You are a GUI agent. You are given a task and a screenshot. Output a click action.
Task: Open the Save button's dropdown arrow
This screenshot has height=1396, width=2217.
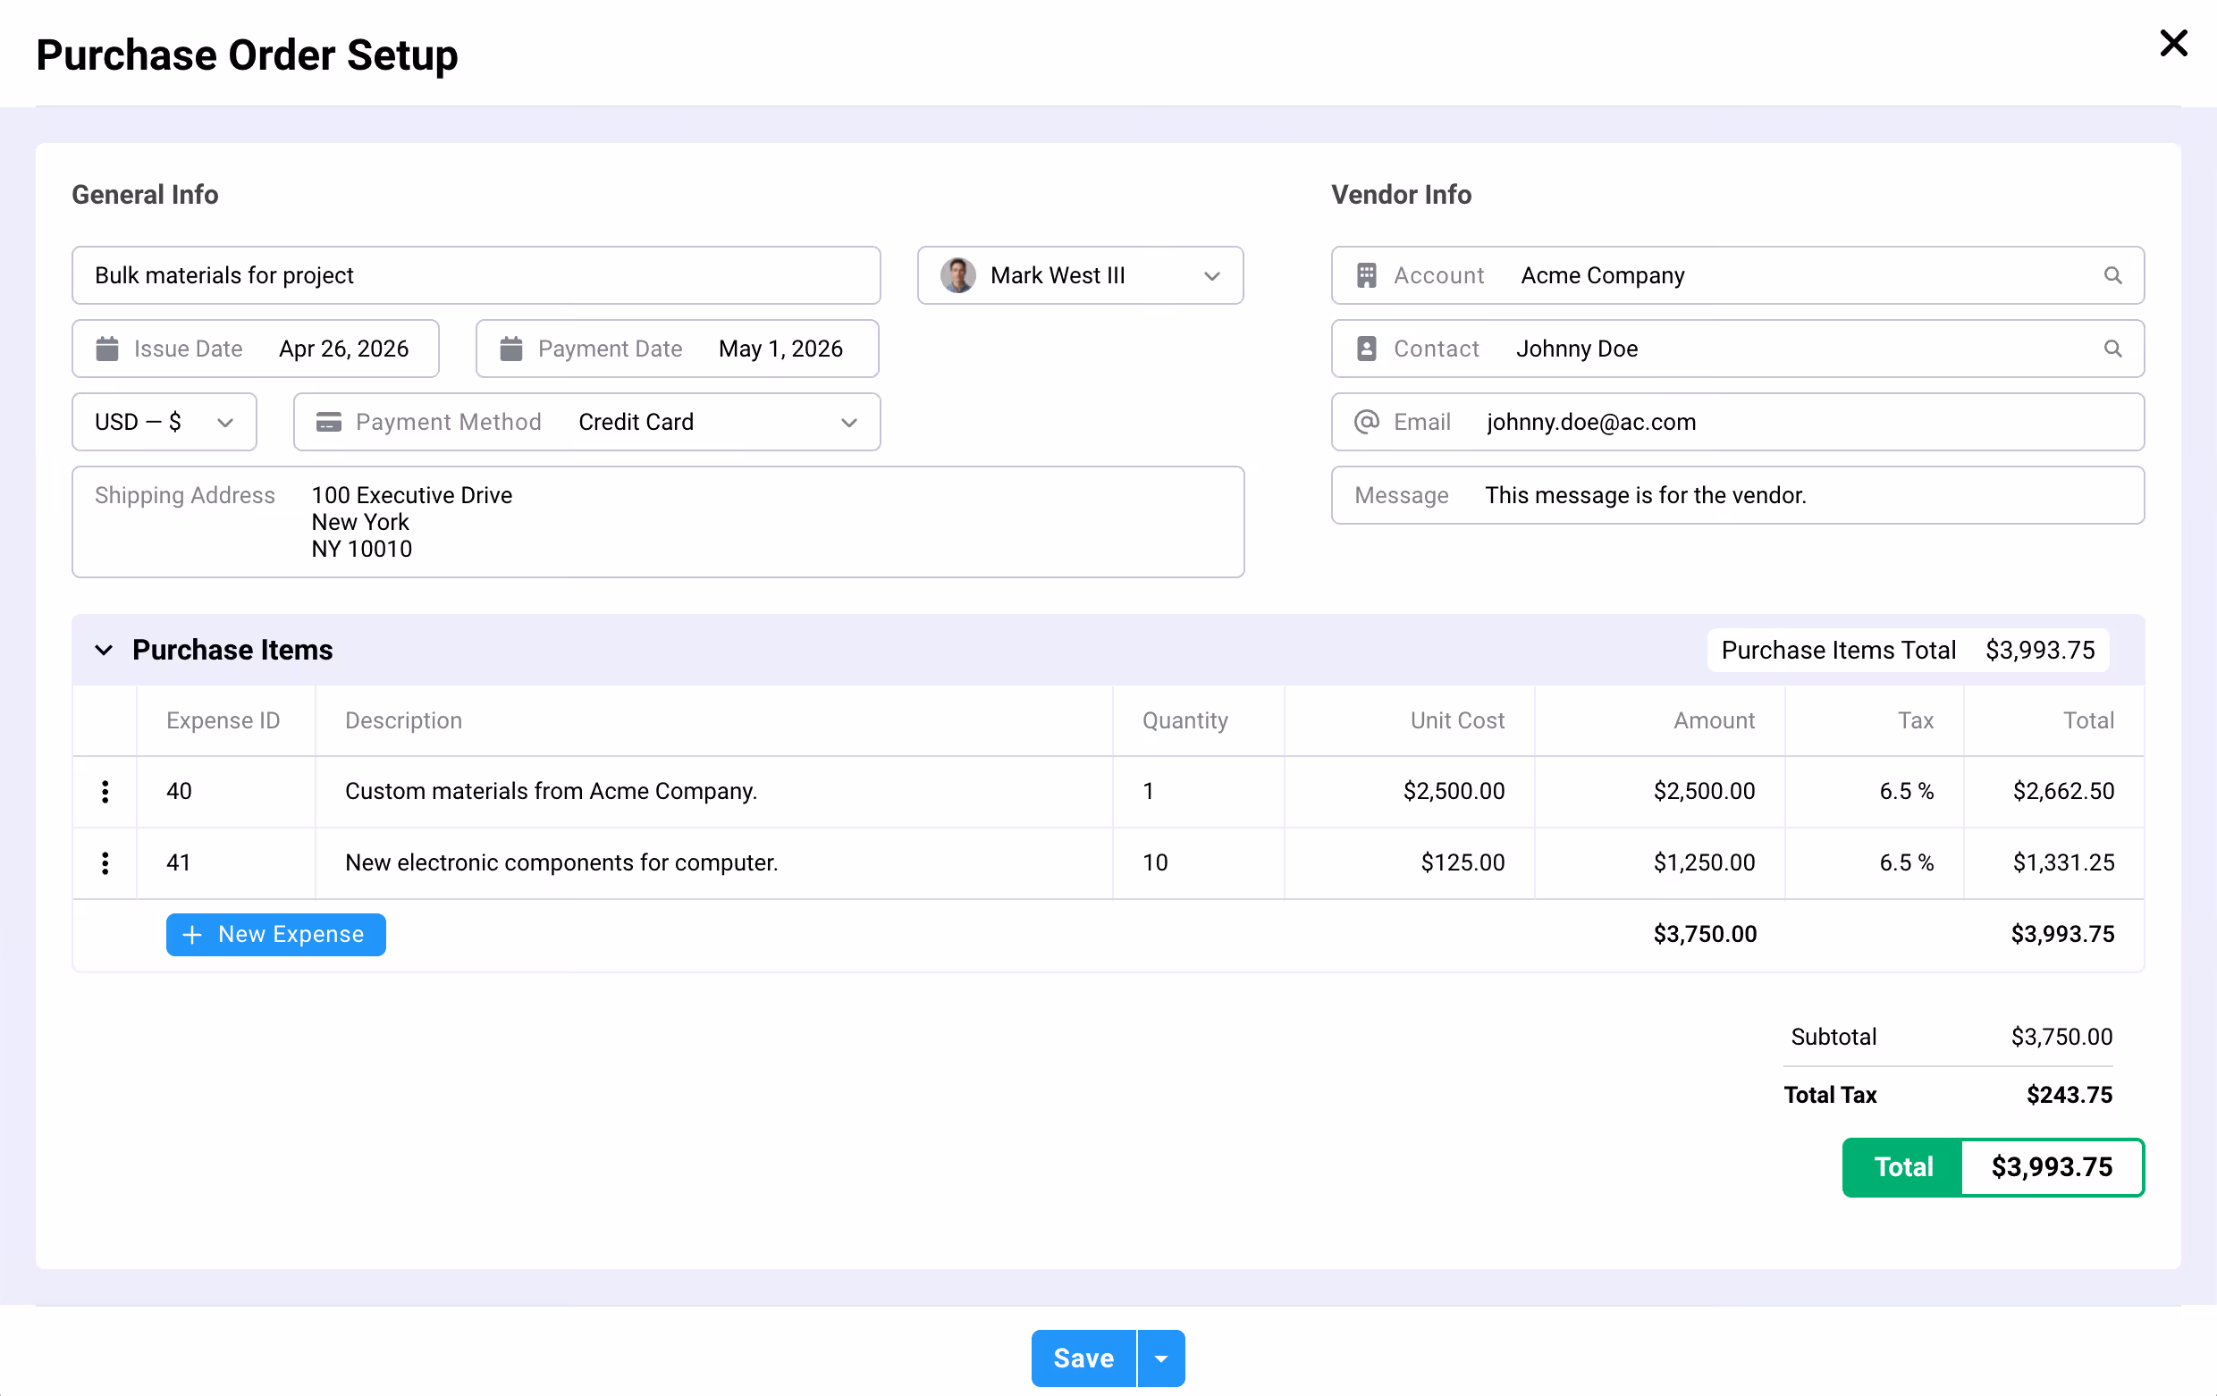pyautogui.click(x=1161, y=1358)
